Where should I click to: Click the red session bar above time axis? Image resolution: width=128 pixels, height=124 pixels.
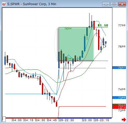[32, 118]
